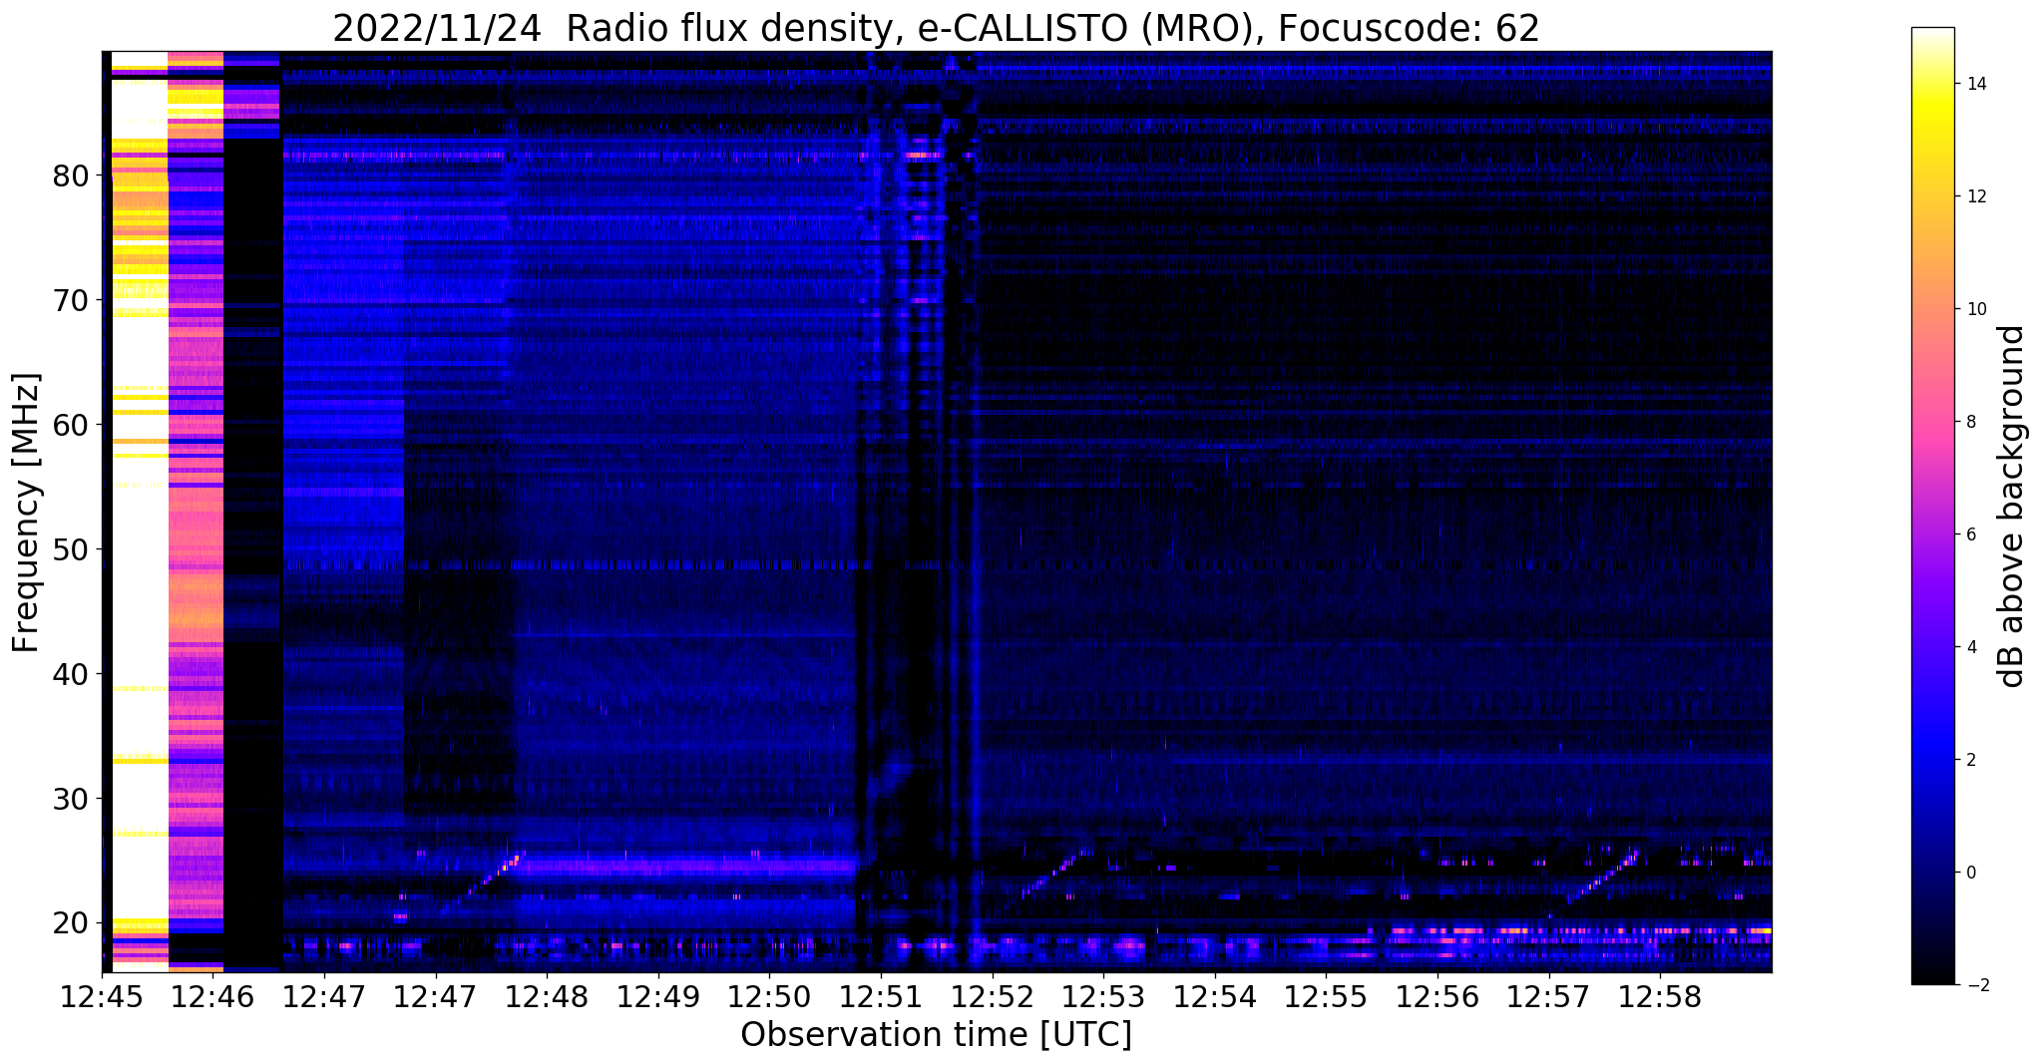
Task: Click the 60 MHz frequency tick label
Action: [x=70, y=425]
